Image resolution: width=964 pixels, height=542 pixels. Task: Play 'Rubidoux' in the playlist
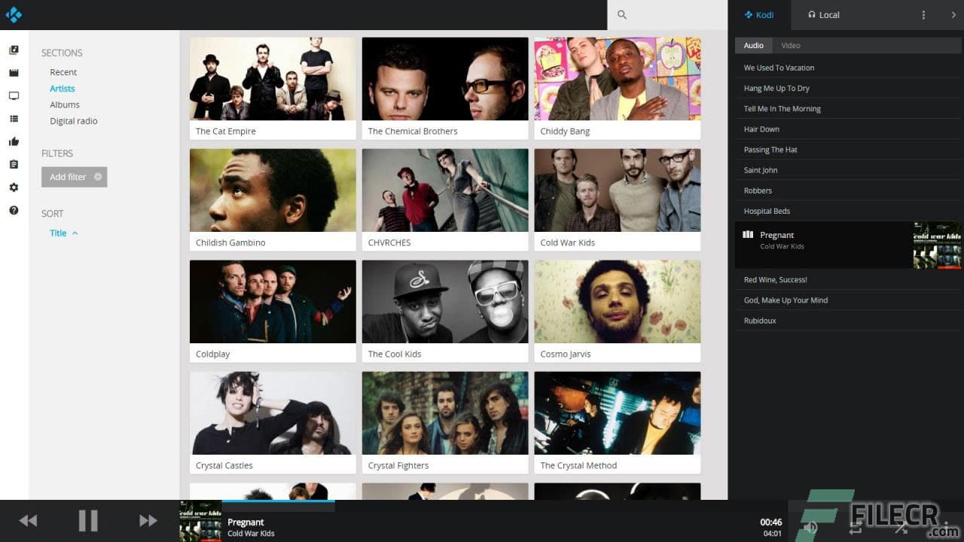[x=848, y=321]
